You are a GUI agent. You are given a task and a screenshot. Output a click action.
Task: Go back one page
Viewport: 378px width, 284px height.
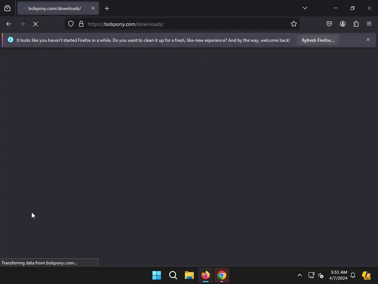[9, 24]
